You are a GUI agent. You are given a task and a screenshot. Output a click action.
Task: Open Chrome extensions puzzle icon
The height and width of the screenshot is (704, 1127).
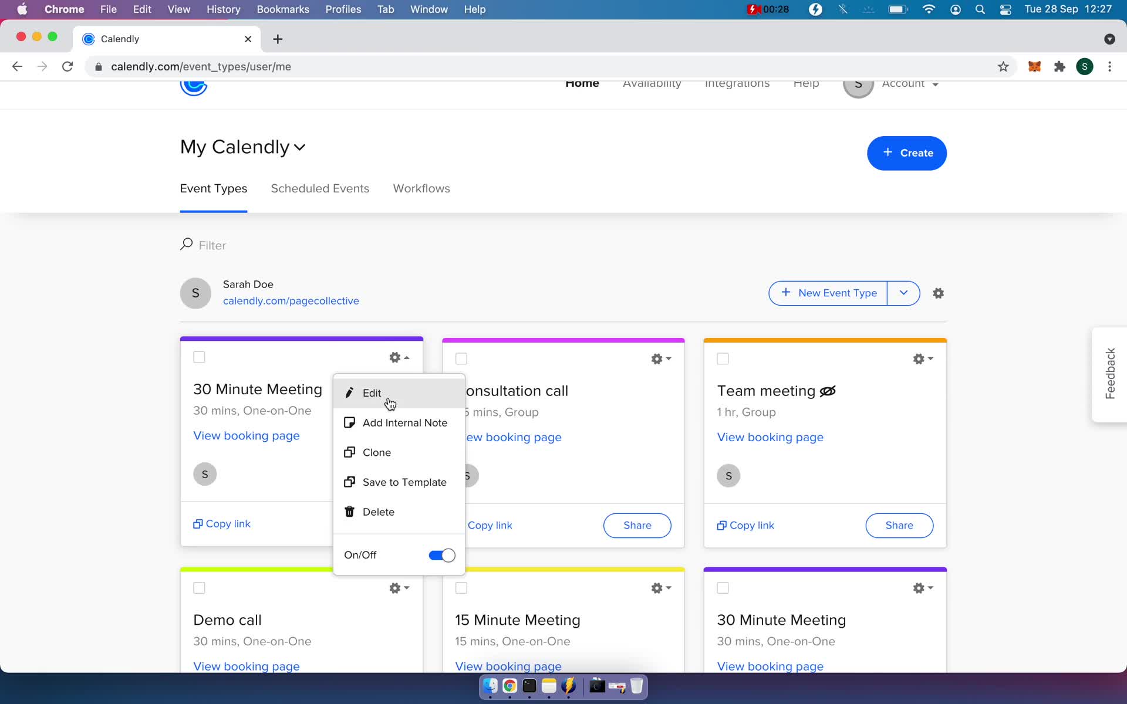pyautogui.click(x=1059, y=67)
